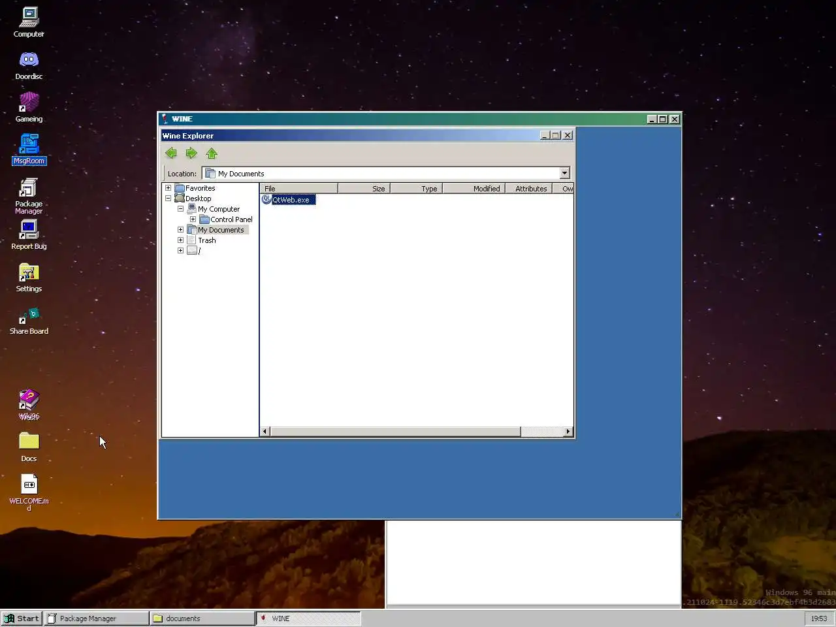Expand the Trash tree node
Image resolution: width=836 pixels, height=627 pixels.
pyautogui.click(x=180, y=240)
